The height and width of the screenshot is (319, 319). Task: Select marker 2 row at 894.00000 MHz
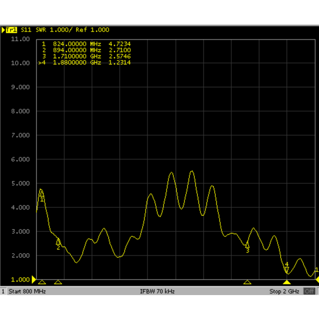86,50
